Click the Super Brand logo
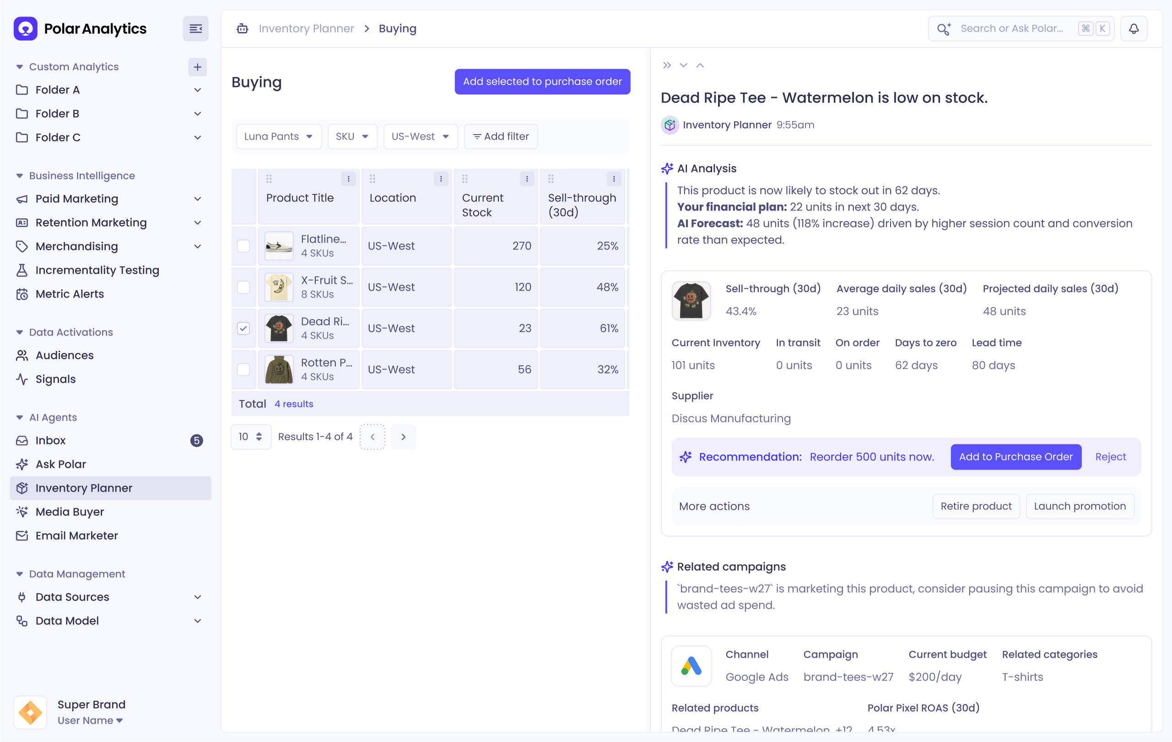1172x742 pixels. tap(30, 712)
